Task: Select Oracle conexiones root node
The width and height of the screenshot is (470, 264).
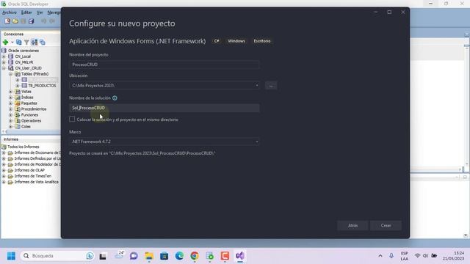Action: 23,51
